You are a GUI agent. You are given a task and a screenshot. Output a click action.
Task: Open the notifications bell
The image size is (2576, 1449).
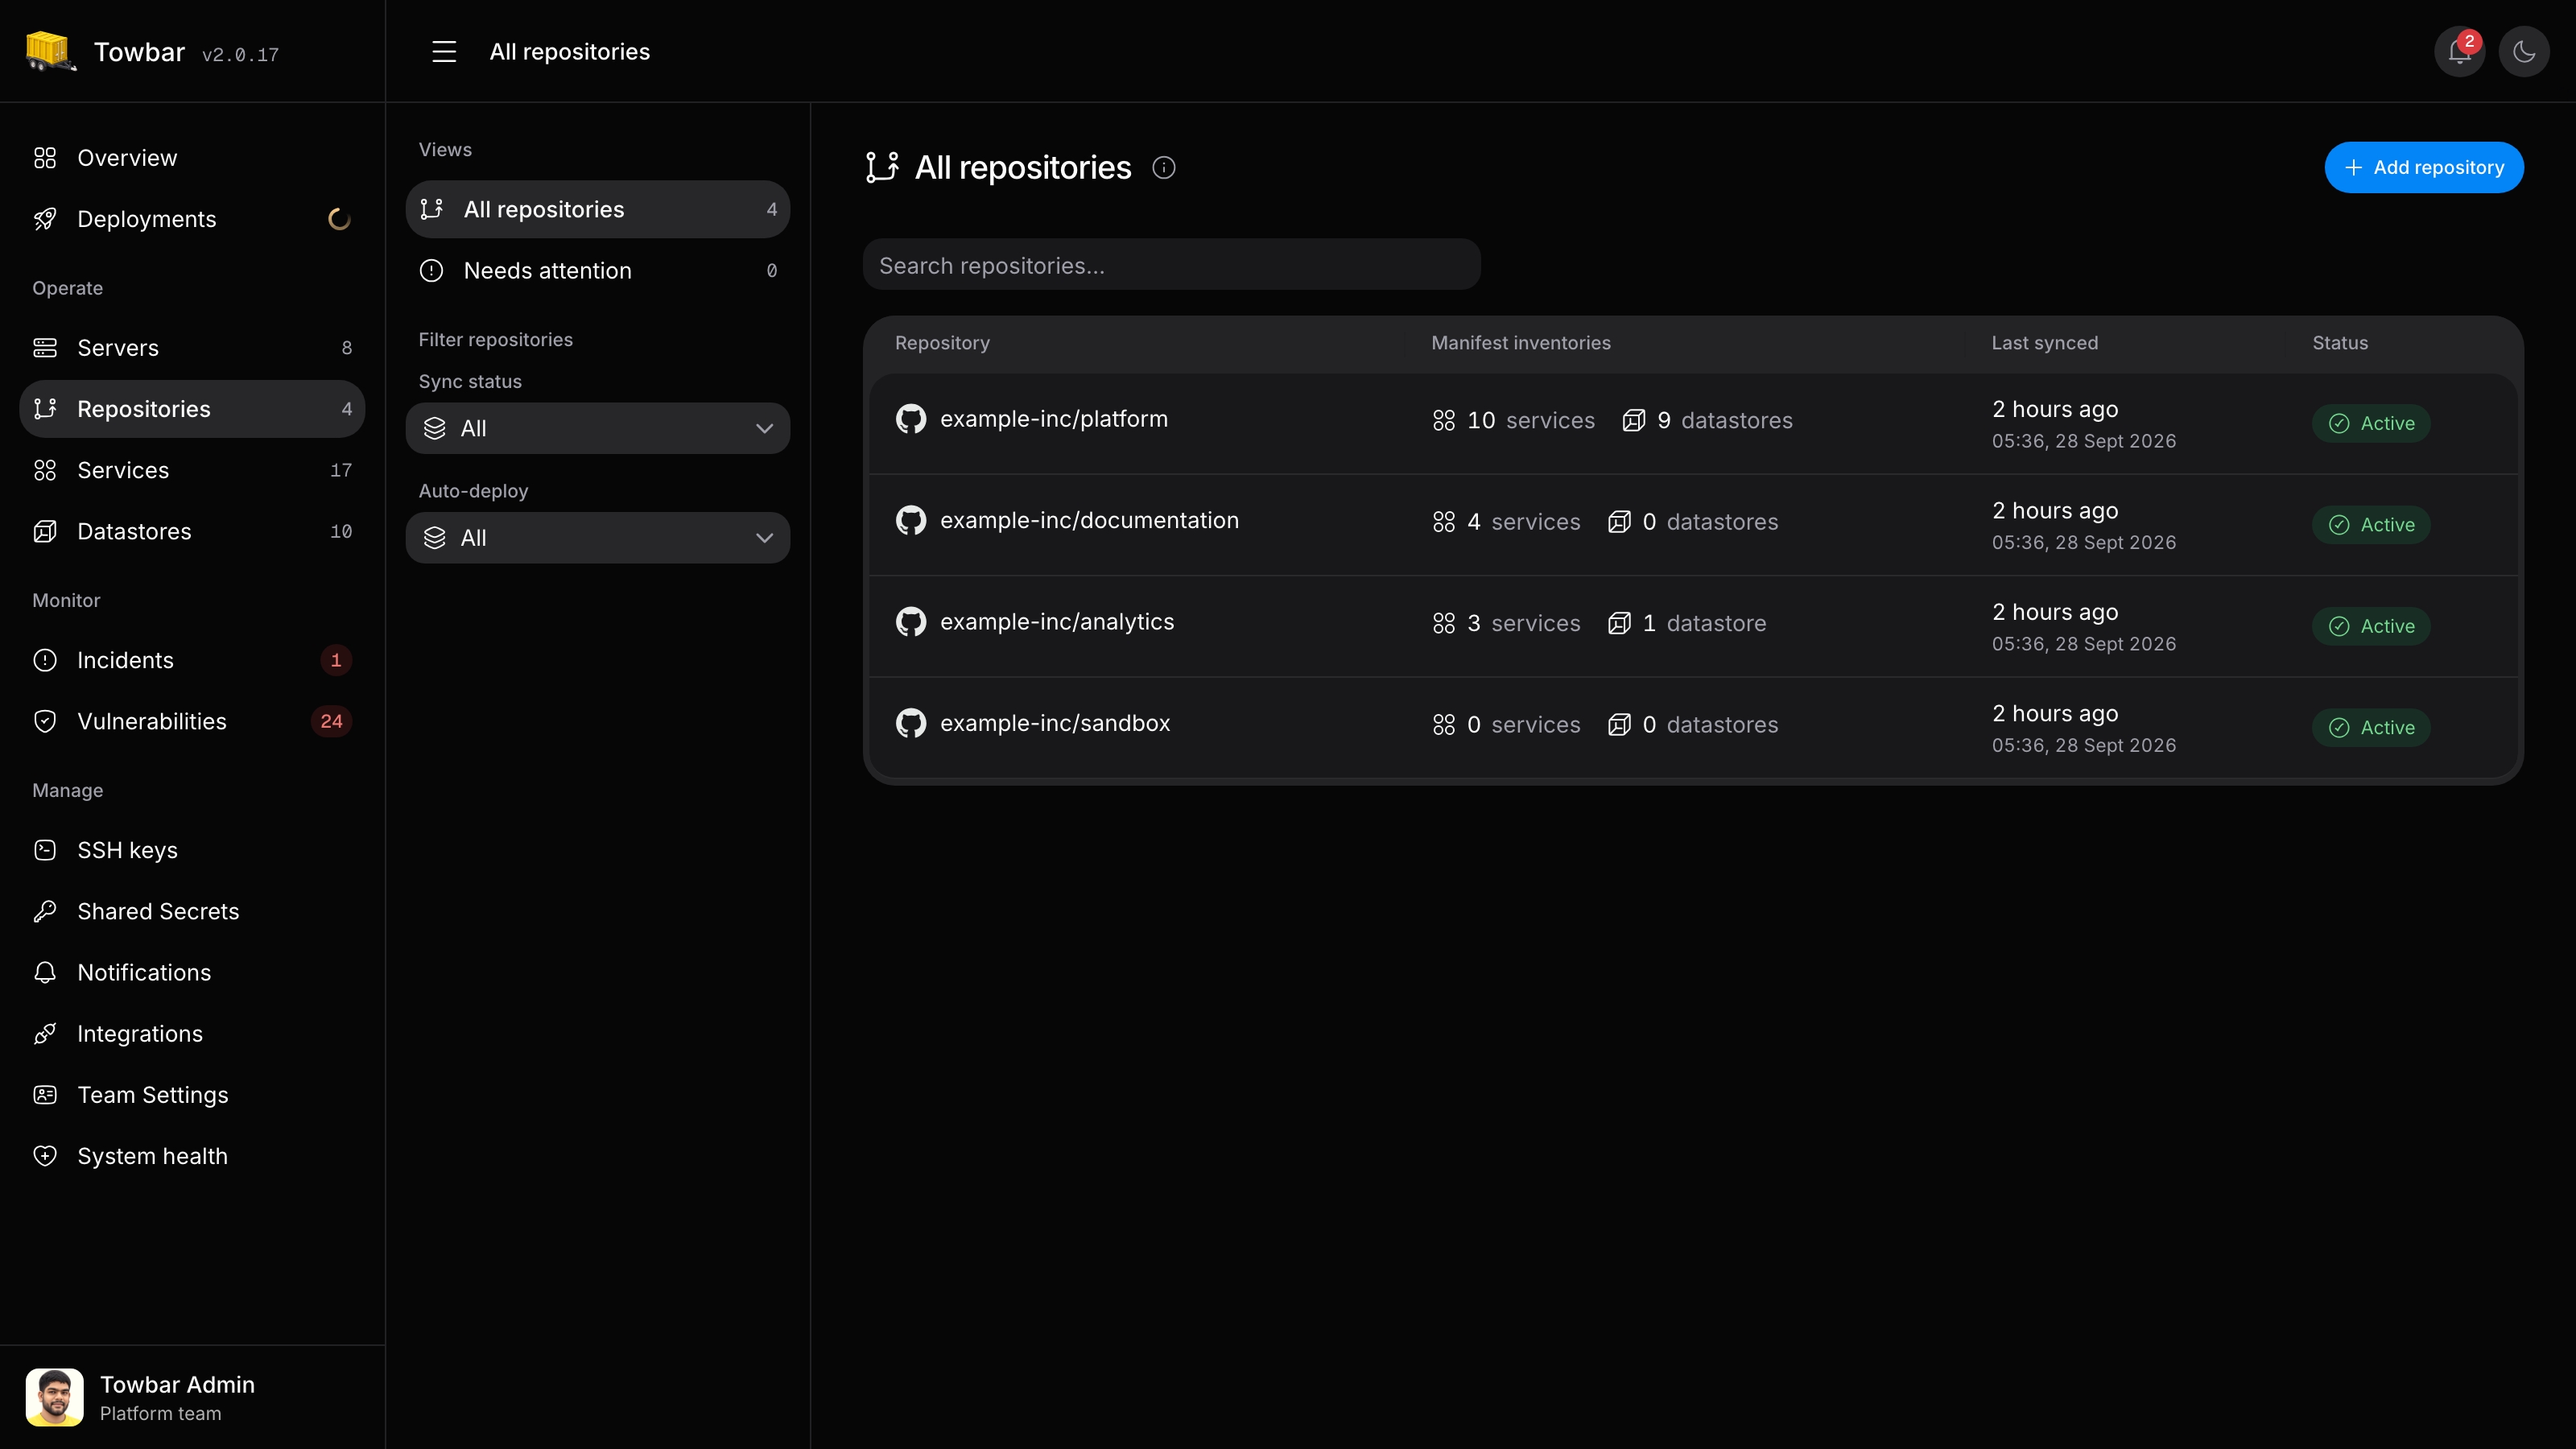(x=2459, y=52)
